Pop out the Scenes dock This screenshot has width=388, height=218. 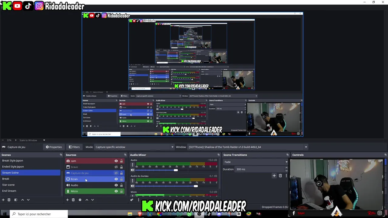(x=61, y=155)
